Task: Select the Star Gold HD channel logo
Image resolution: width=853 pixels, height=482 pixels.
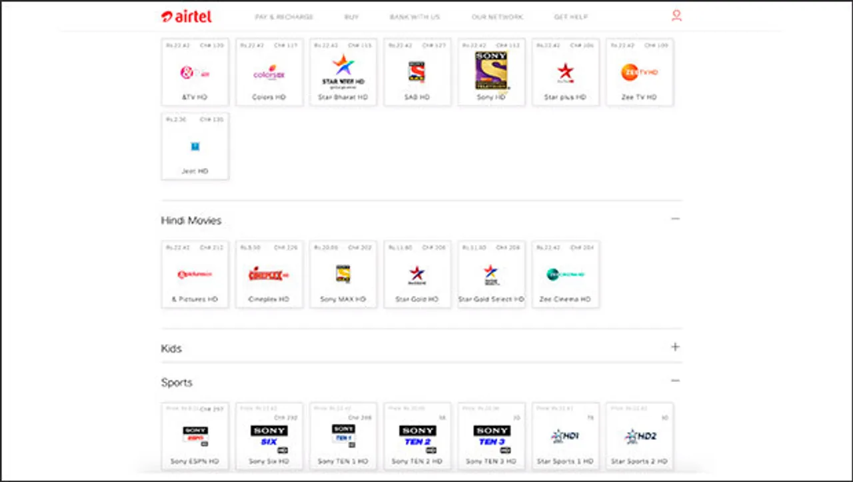Action: (417, 274)
